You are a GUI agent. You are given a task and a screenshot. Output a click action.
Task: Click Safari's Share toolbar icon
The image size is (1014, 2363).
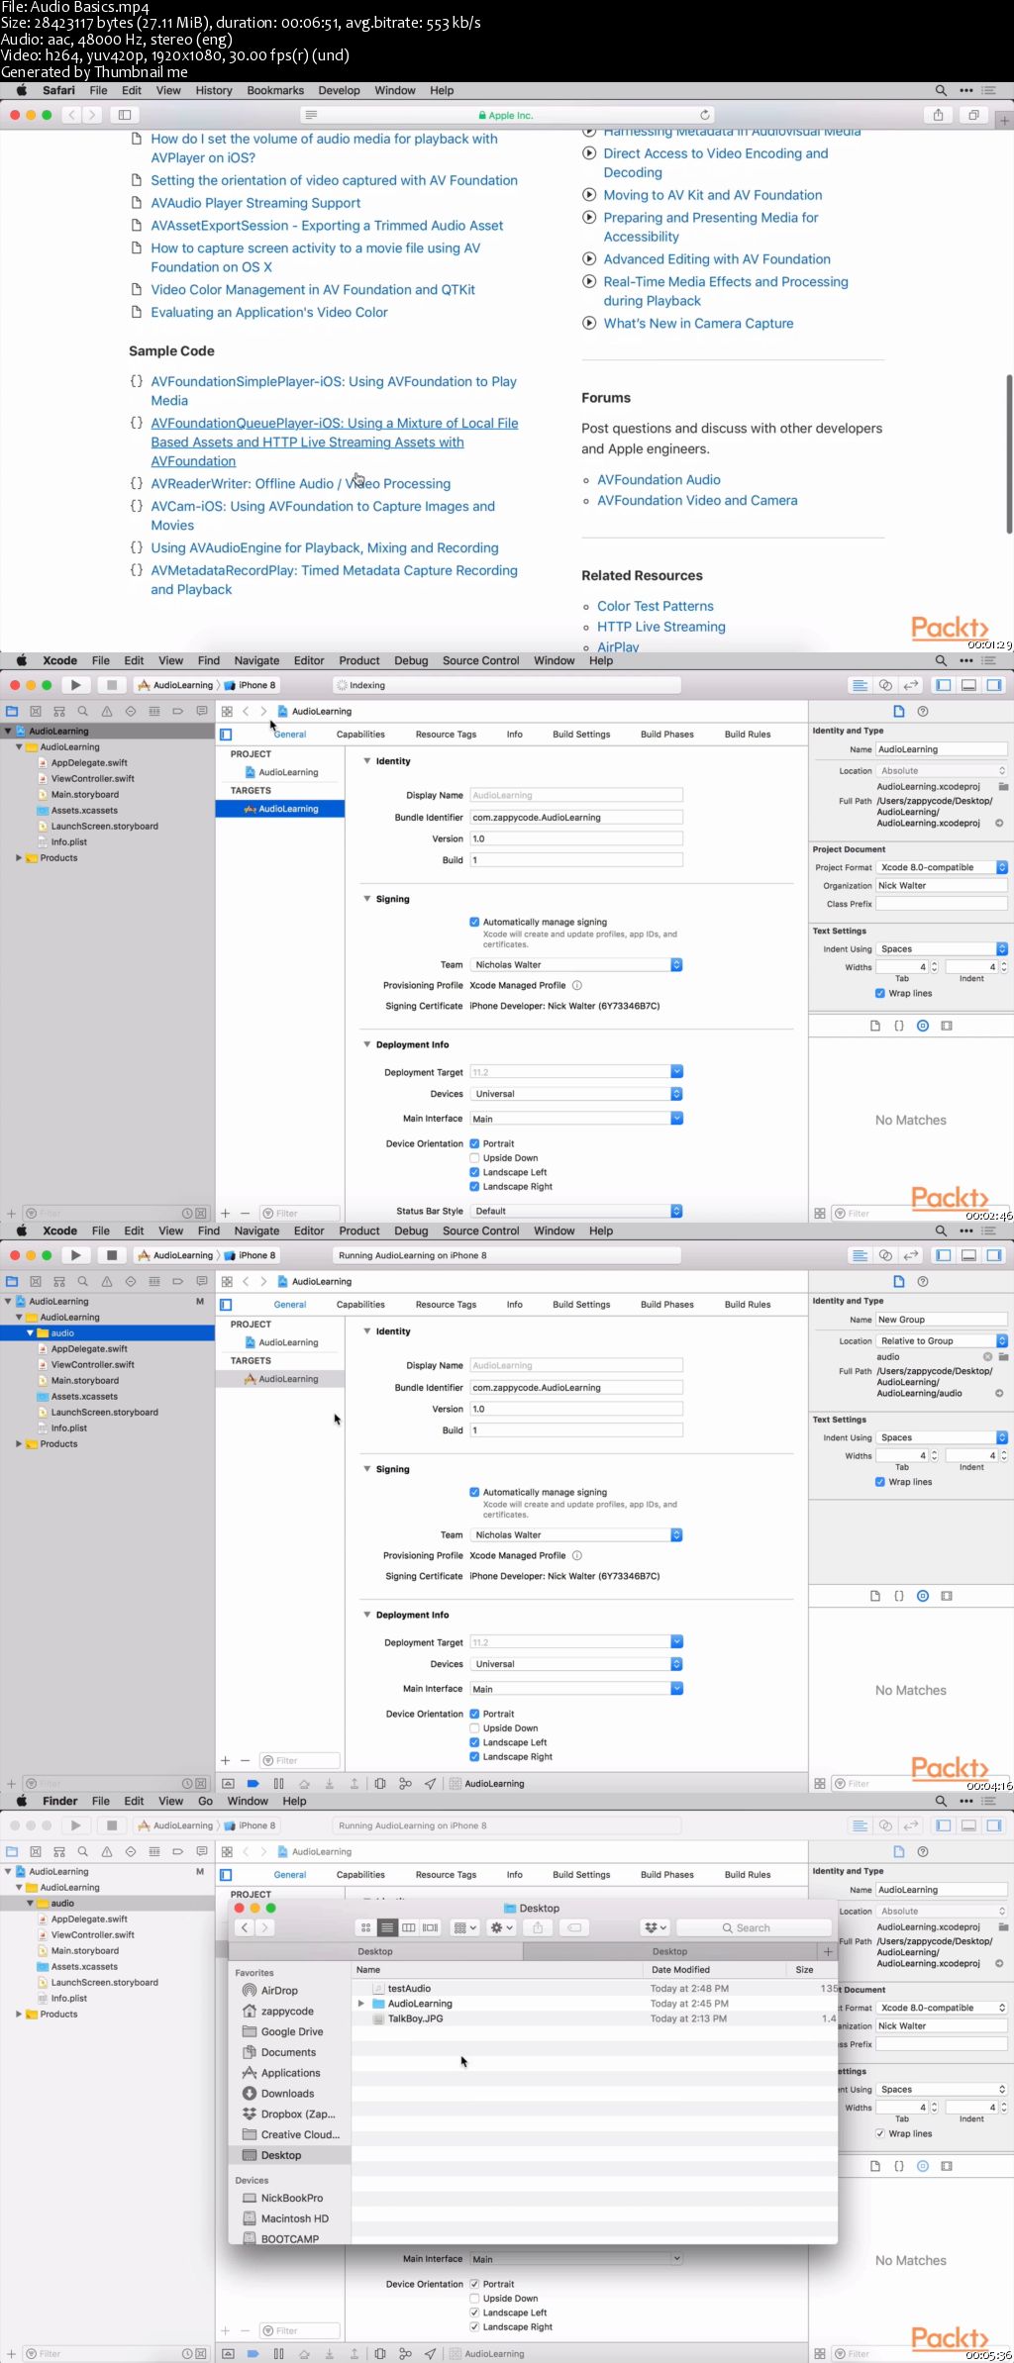(x=939, y=115)
